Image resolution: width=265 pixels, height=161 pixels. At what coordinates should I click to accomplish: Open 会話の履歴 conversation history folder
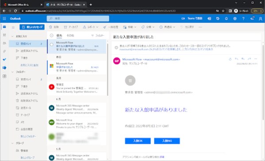tap(28, 129)
